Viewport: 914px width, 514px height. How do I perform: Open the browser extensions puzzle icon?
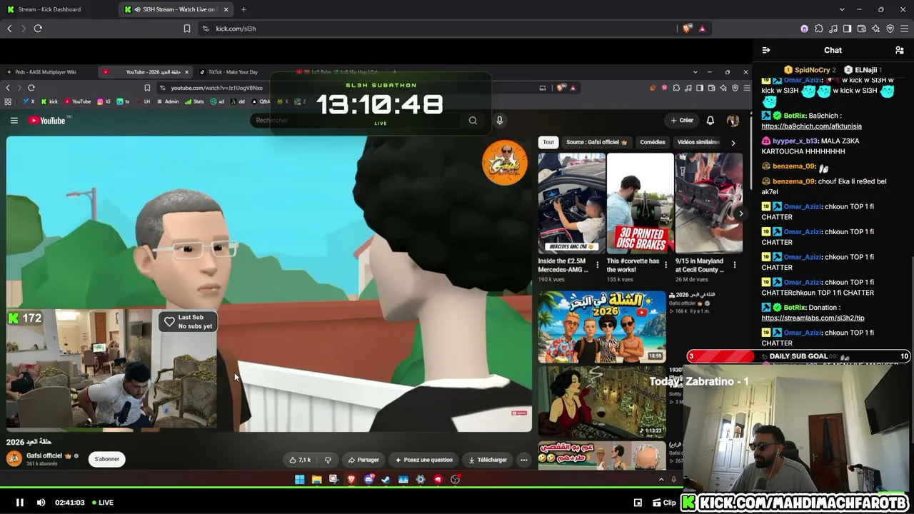[x=819, y=29]
